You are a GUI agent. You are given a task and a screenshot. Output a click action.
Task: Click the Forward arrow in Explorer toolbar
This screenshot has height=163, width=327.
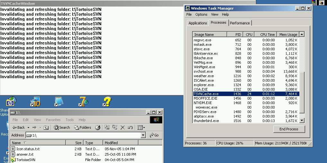(34, 127)
